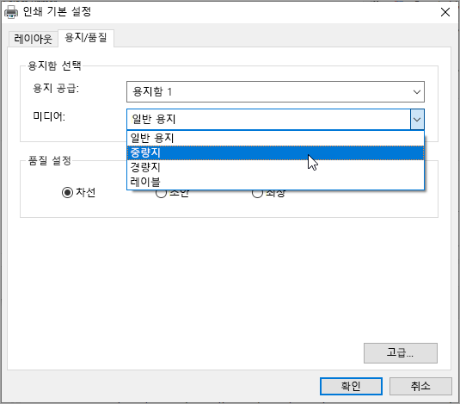The image size is (460, 404).
Task: Open the 고급... advanced settings button
Action: click(401, 353)
